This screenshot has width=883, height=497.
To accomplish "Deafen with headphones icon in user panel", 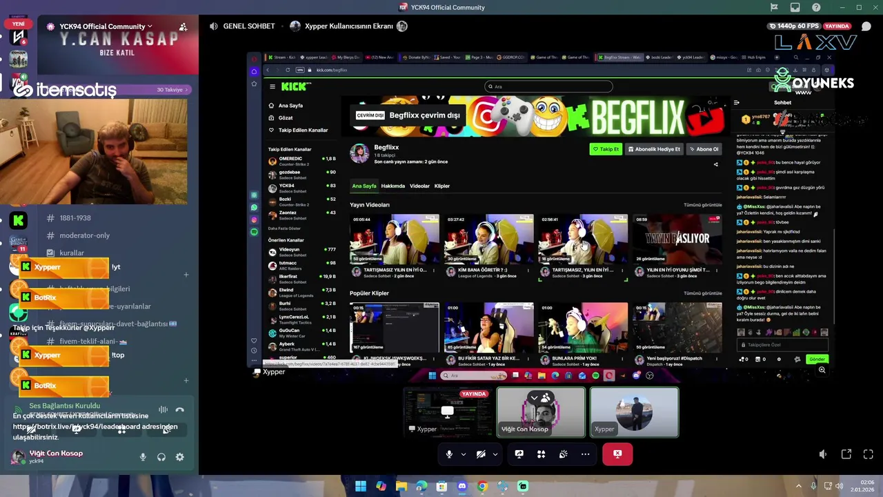I will point(161,457).
